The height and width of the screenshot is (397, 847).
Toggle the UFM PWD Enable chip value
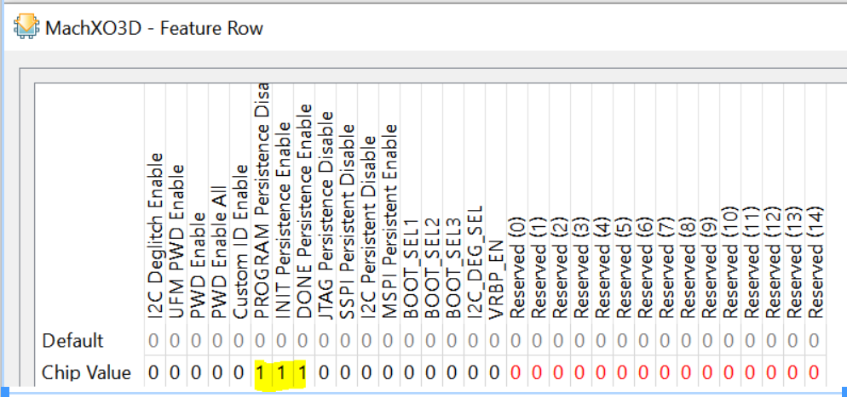point(175,372)
